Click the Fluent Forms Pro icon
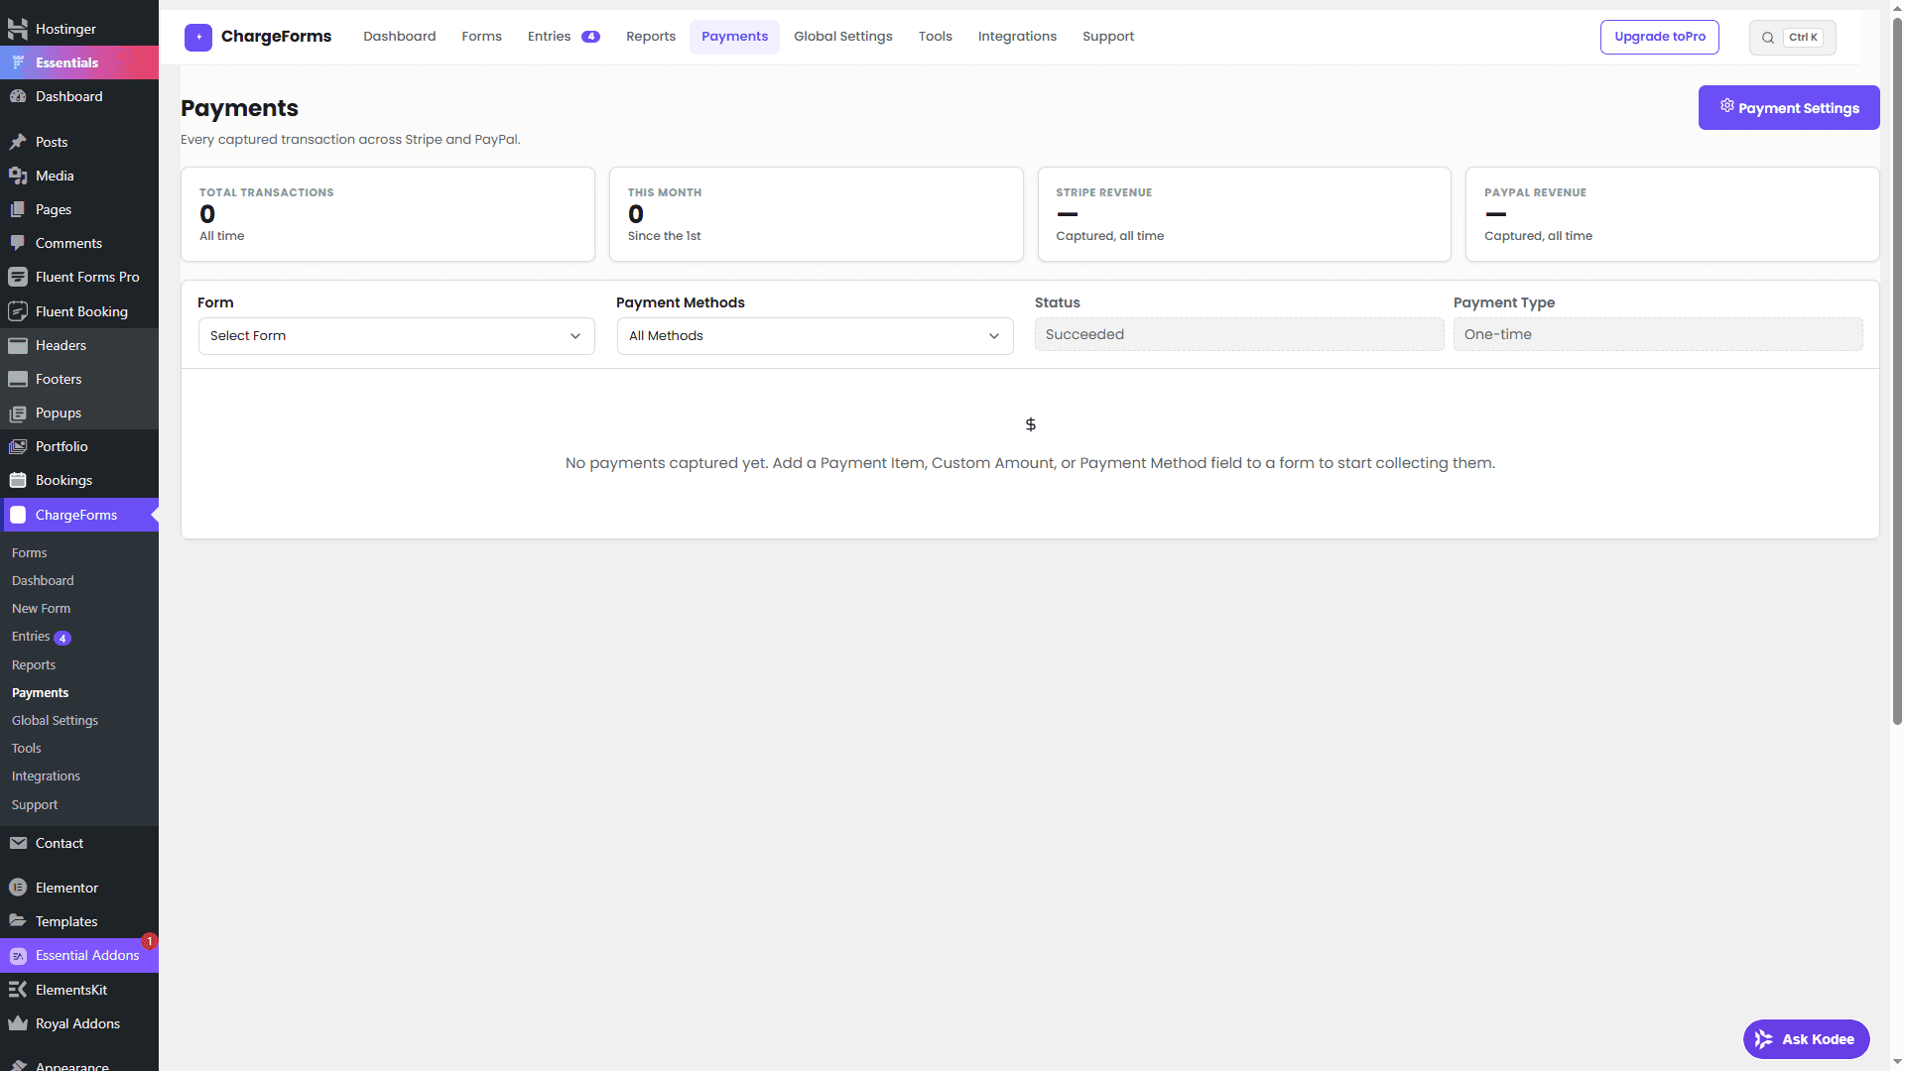The image size is (1905, 1071). 18,277
